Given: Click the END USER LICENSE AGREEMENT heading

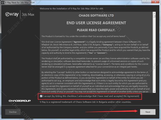Looking at the screenshot, I should (96, 23).
